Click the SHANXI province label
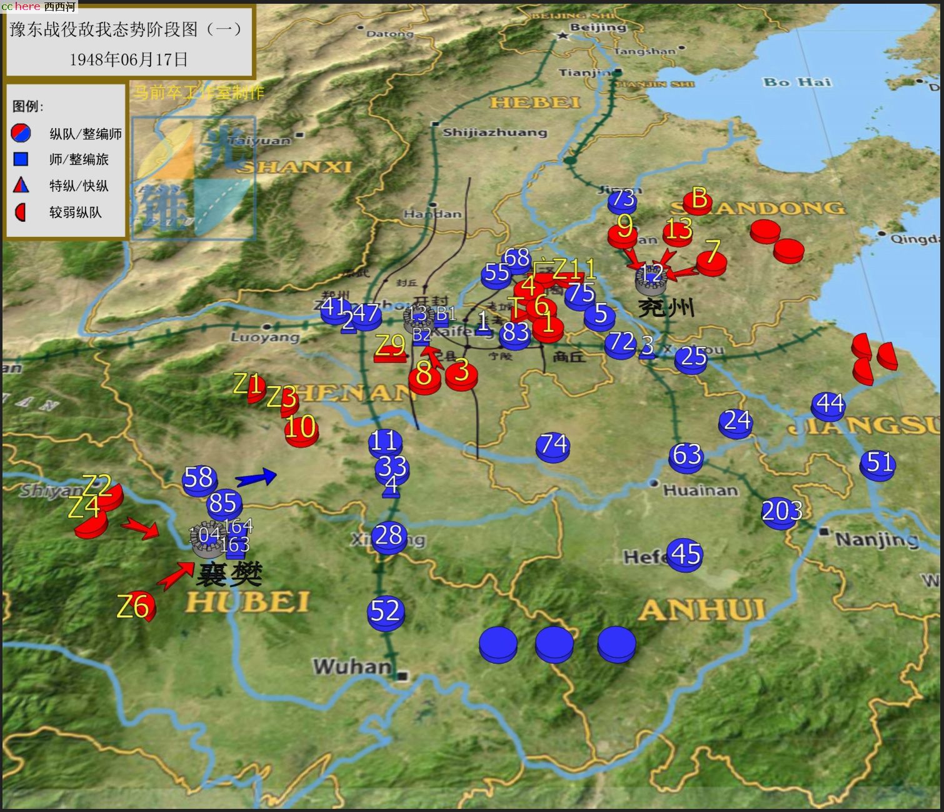 294,166
